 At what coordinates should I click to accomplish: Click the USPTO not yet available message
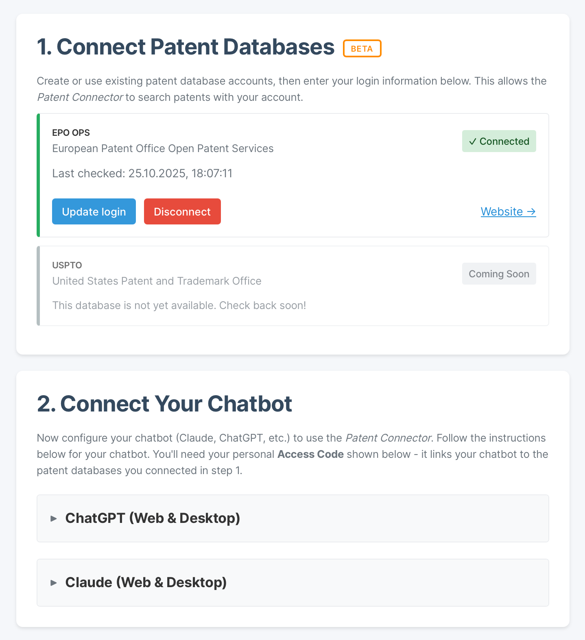coord(179,305)
